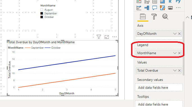192x107 pixels.
Task: Open Get more visuals ellipsis
Action: tap(178, 8)
